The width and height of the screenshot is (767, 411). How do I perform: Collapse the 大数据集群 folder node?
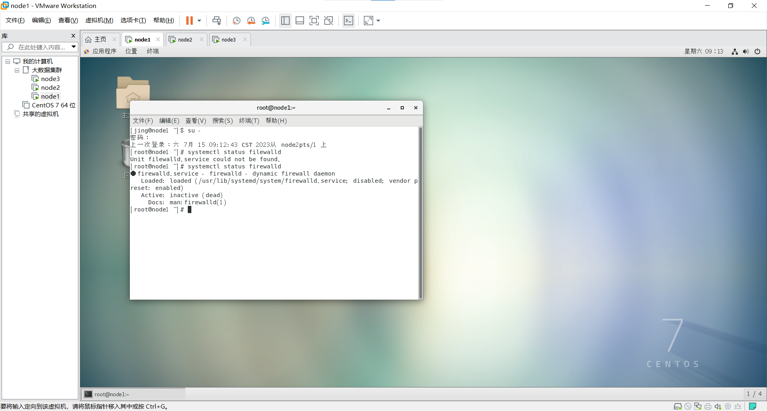tap(17, 70)
